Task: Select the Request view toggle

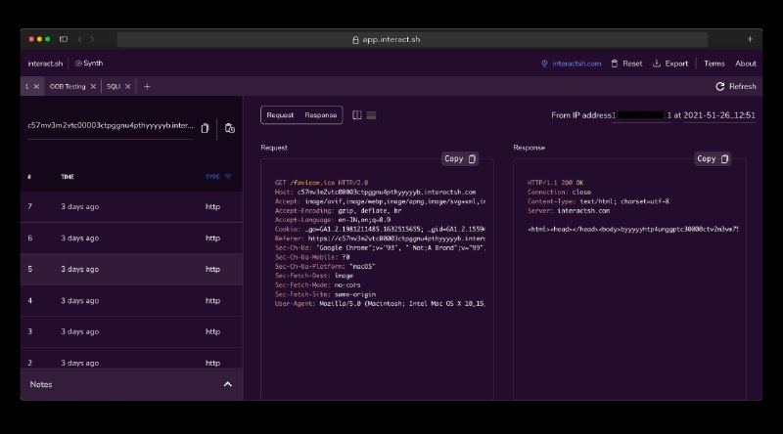Action: 280,115
